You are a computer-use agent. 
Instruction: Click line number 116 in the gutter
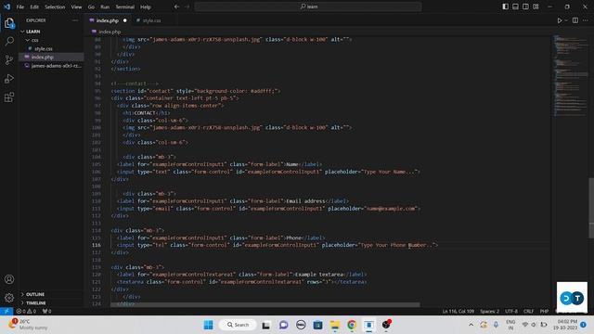(x=97, y=245)
